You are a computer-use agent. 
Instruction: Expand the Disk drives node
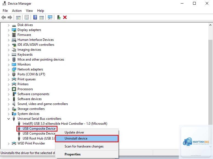click(x=8, y=25)
